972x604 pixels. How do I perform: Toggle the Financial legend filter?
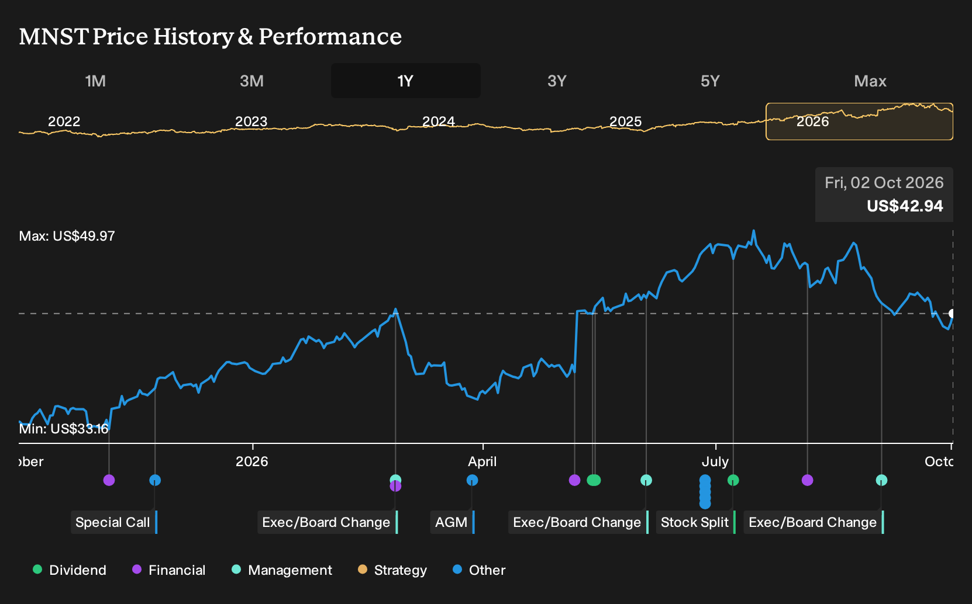coord(168,570)
